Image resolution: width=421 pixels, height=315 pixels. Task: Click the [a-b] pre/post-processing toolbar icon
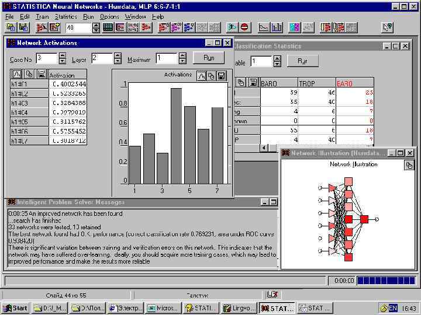click(x=133, y=27)
